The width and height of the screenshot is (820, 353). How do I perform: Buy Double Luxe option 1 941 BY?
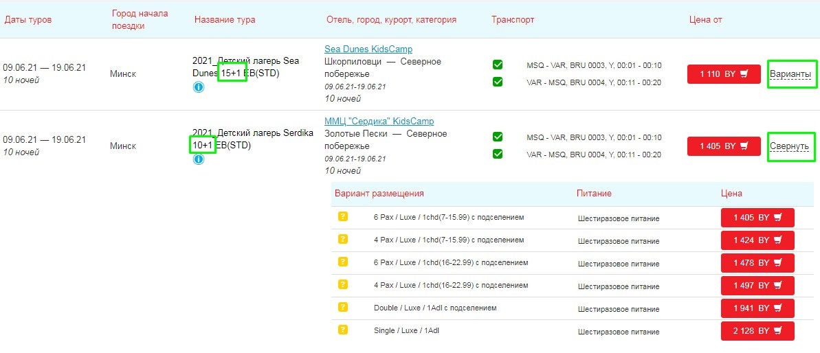757,308
